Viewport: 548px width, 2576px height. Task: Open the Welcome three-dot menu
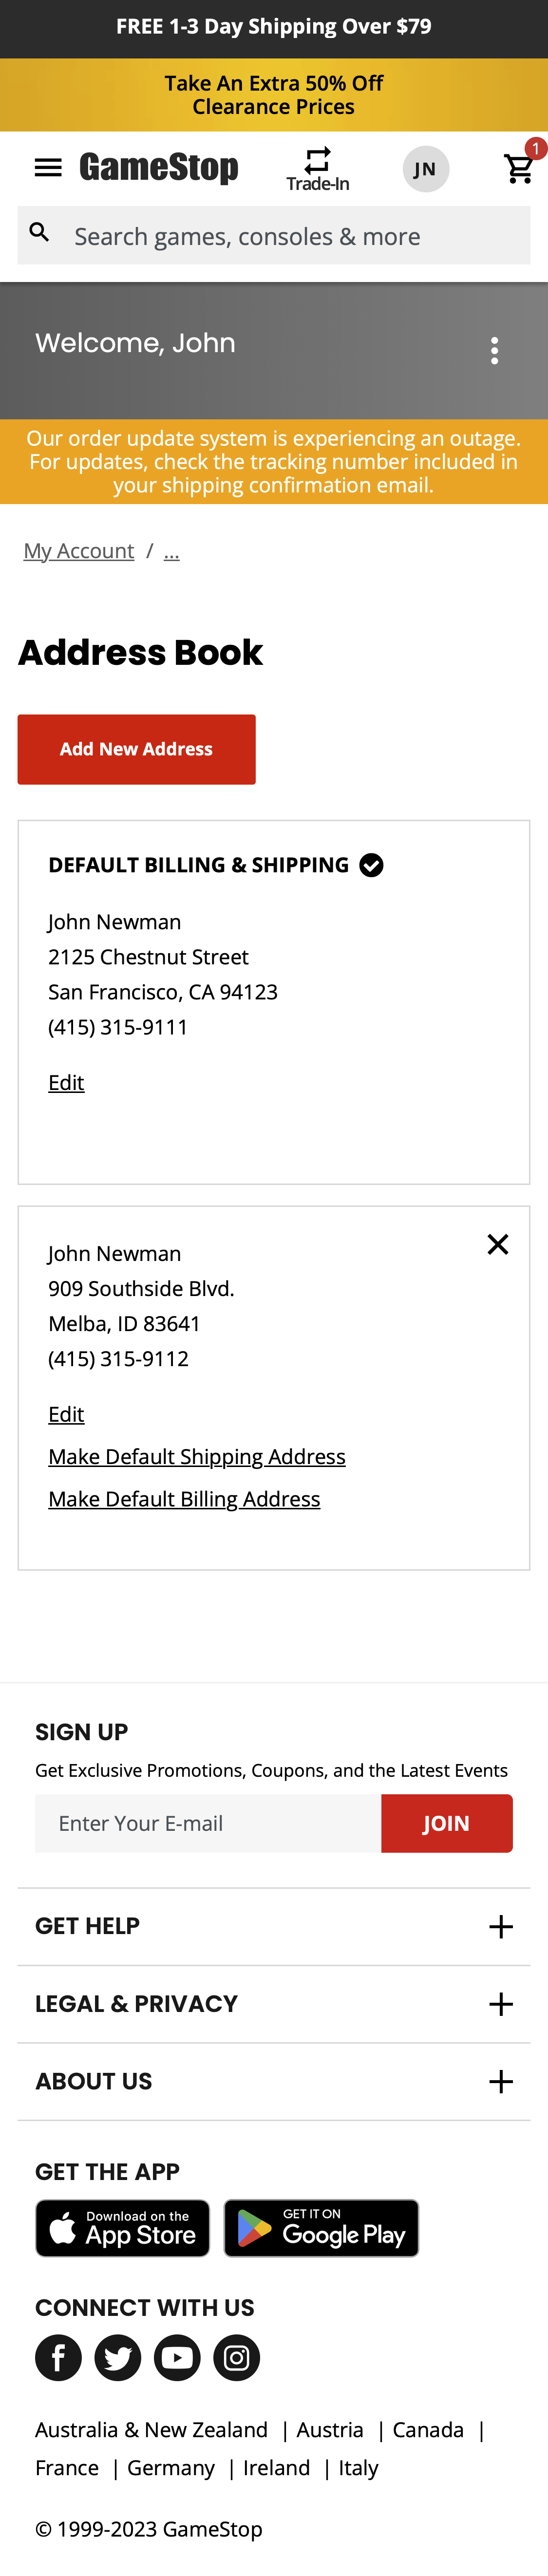tap(494, 350)
